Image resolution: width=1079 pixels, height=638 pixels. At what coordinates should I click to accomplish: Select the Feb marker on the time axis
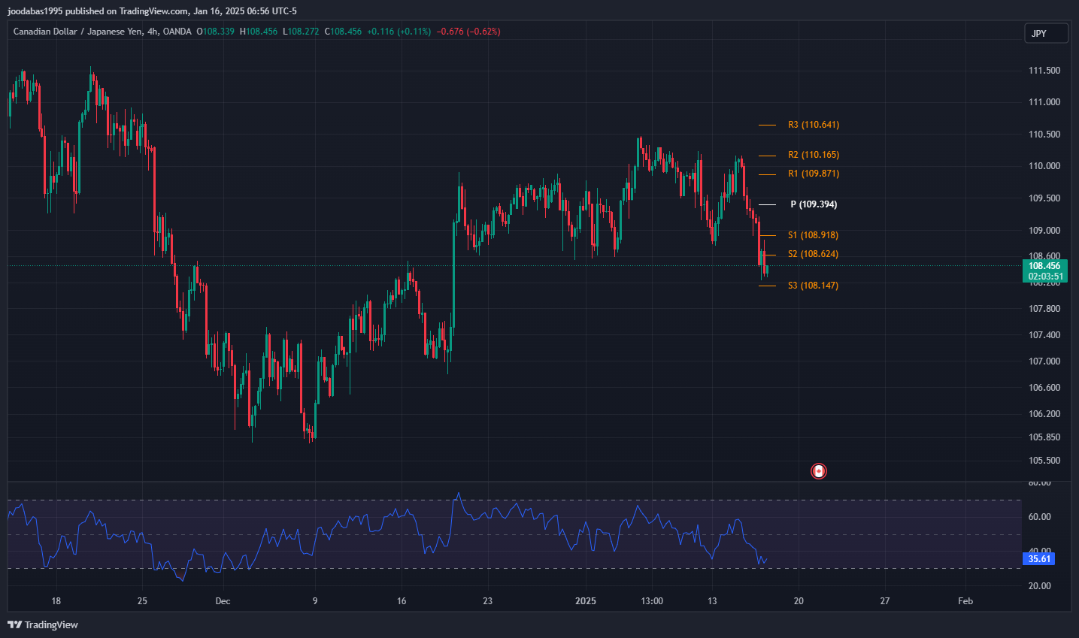coord(965,601)
